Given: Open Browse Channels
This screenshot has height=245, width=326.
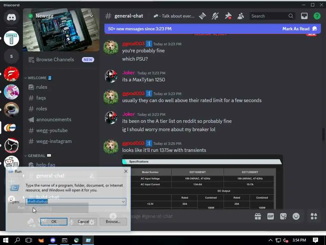Looking at the screenshot, I should click(61, 60).
